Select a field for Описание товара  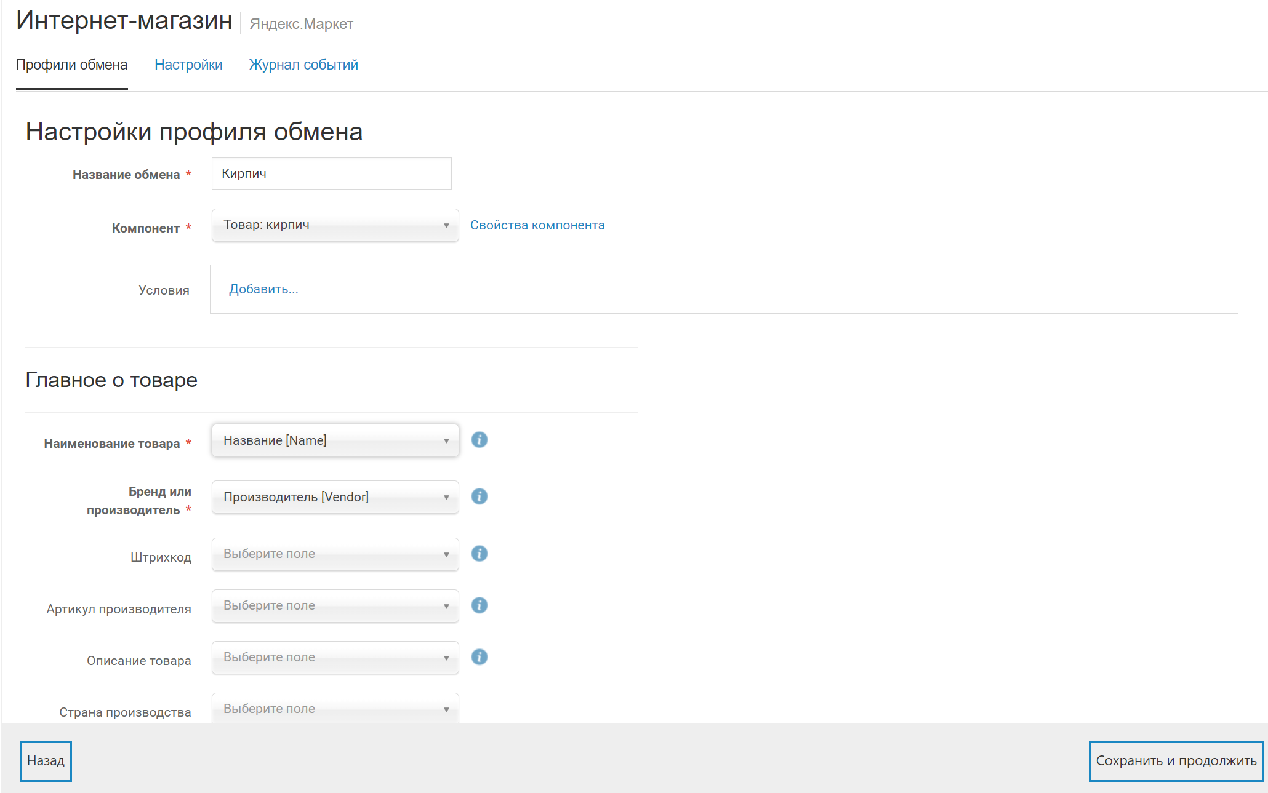click(335, 657)
